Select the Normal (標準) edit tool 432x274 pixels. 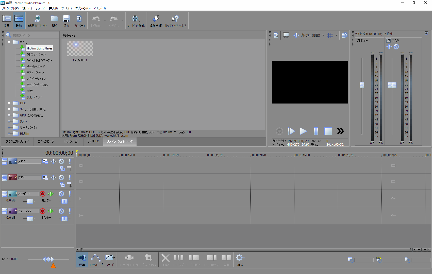click(x=82, y=260)
